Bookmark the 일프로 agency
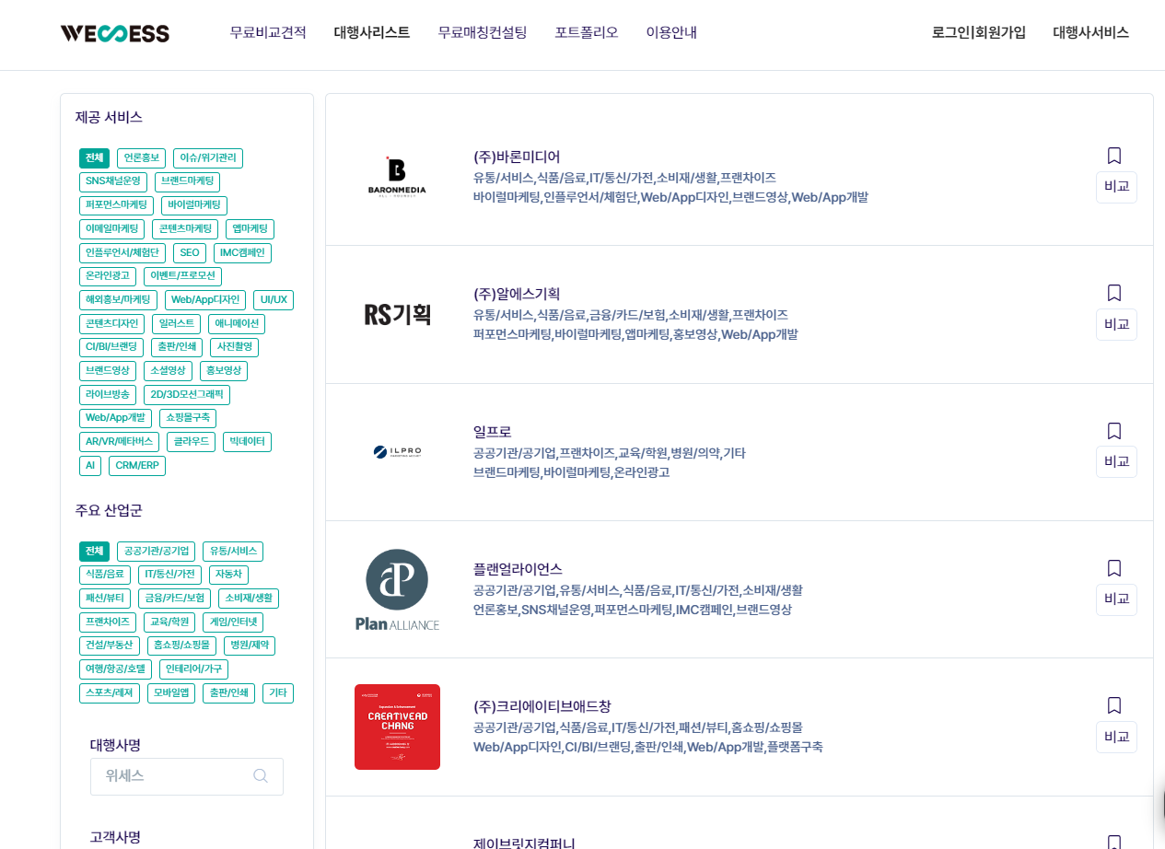Viewport: 1165px width, 849px height. [x=1114, y=431]
